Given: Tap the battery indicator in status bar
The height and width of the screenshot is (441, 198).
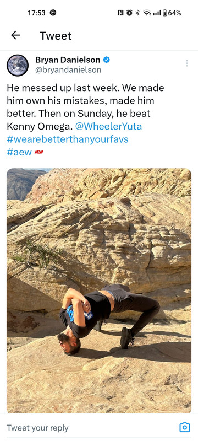Looking at the screenshot, I should (x=172, y=13).
